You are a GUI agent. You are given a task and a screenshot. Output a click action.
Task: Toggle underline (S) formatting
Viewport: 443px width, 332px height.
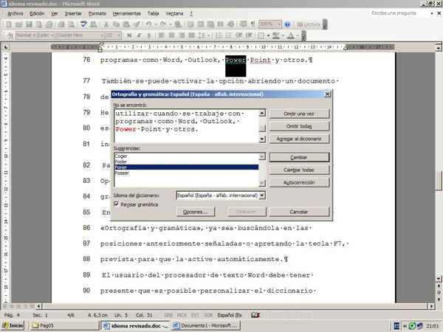pos(149,35)
